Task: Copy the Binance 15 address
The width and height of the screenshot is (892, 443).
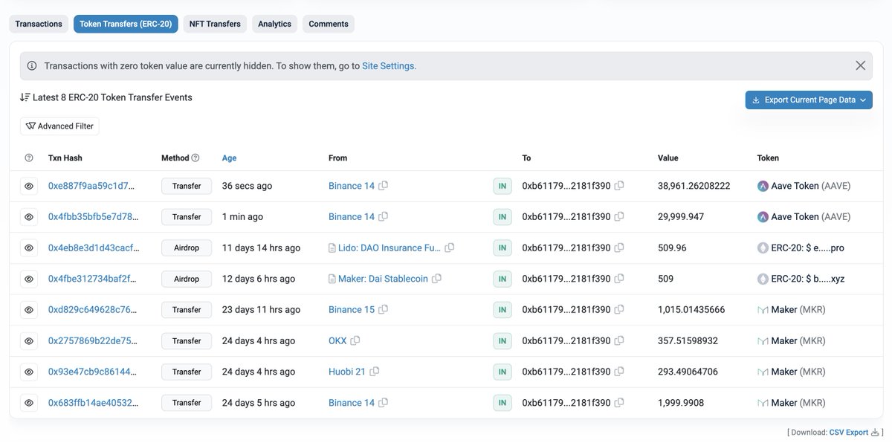Action: point(384,309)
